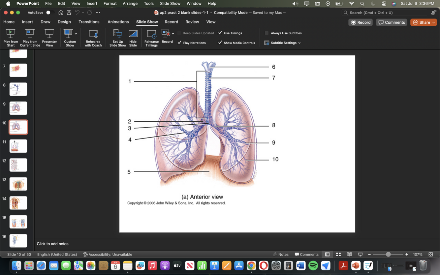Click Play from Start icon
The image size is (440, 275).
[11, 34]
